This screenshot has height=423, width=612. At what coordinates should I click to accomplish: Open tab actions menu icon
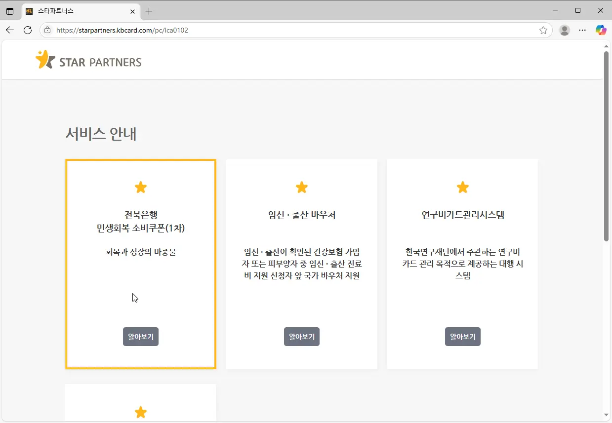pyautogui.click(x=10, y=11)
